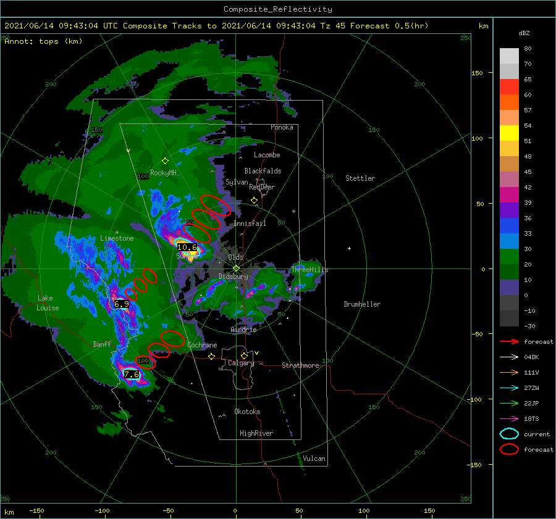Click the red forecast arrow legend icon

tap(509, 341)
